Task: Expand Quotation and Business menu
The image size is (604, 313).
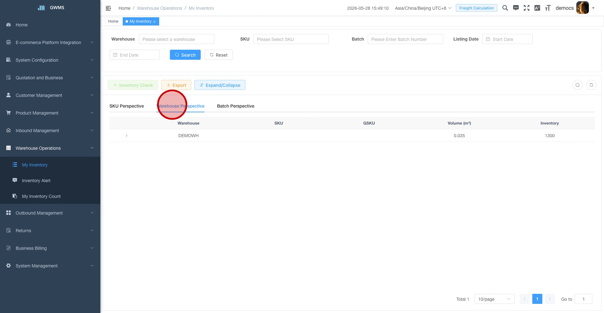Action: click(50, 78)
